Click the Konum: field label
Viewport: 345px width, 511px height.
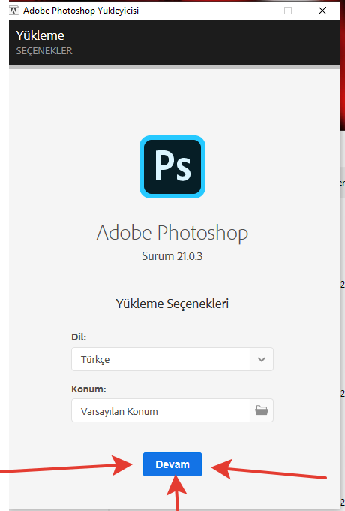[88, 389]
